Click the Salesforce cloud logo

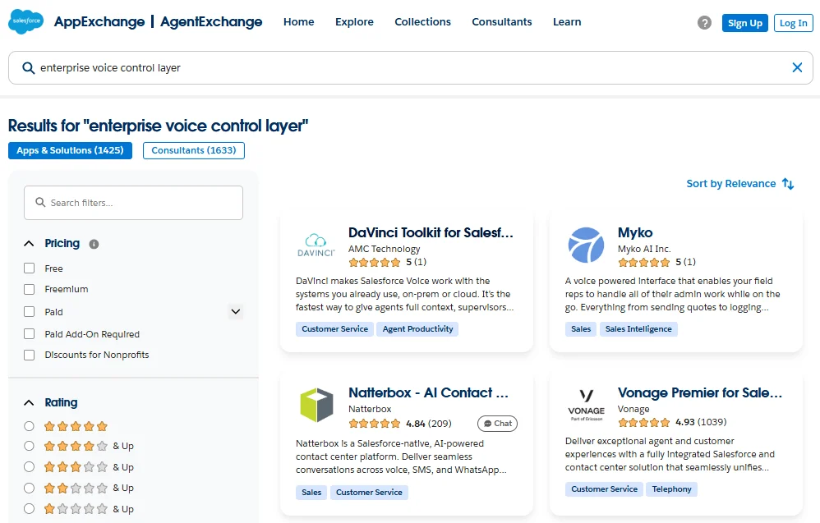tap(26, 22)
